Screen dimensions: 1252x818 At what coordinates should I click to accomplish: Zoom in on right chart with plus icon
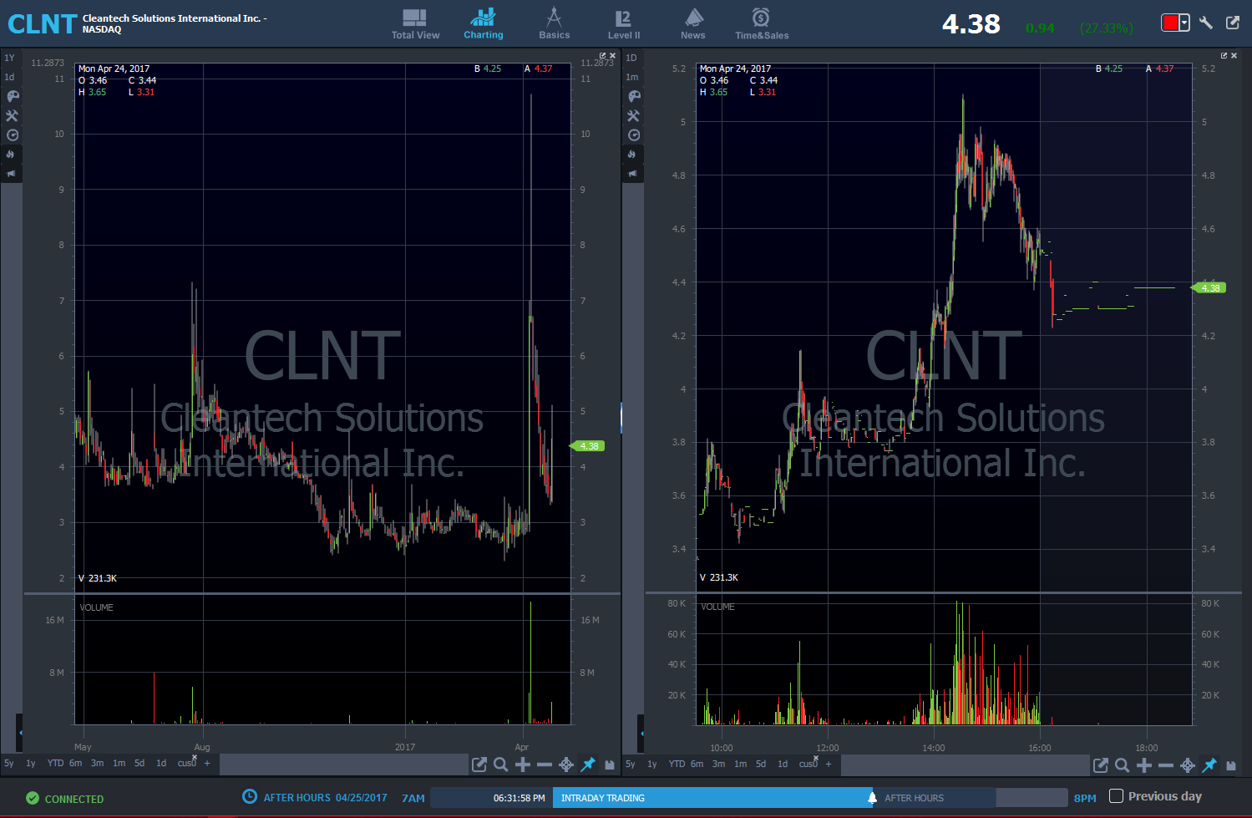point(1144,765)
